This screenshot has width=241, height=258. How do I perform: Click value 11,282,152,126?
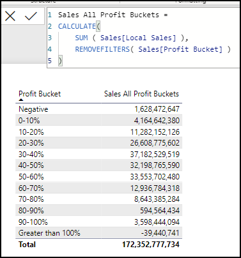pyautogui.click(x=155, y=132)
